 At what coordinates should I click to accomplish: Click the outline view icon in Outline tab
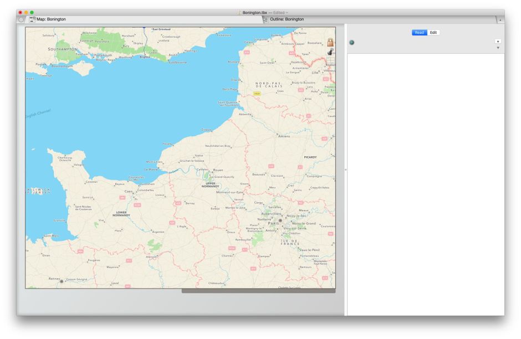(x=265, y=19)
